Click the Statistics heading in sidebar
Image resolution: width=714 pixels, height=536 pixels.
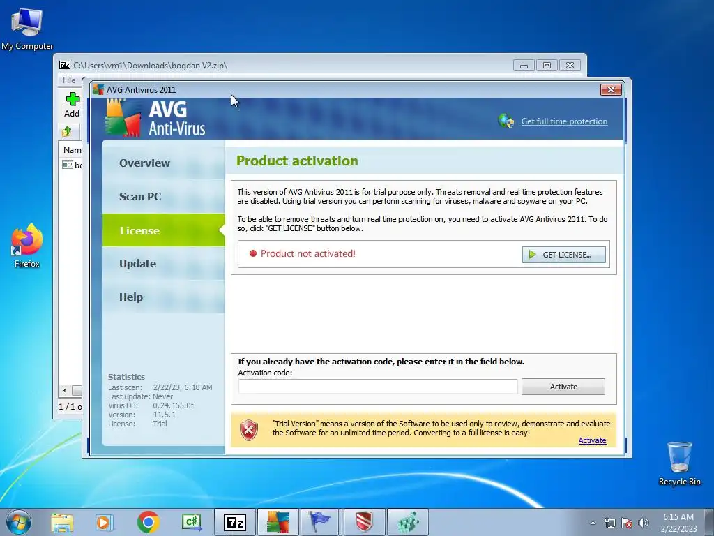tap(126, 377)
